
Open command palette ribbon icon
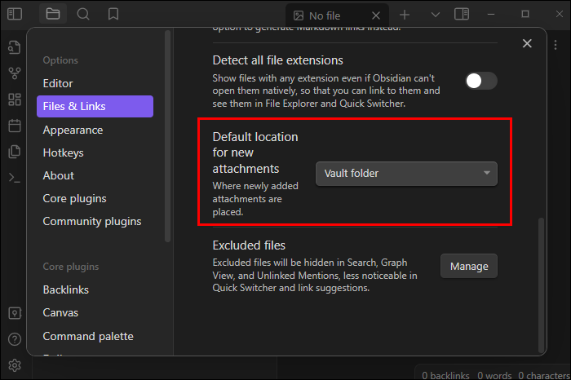click(x=14, y=177)
